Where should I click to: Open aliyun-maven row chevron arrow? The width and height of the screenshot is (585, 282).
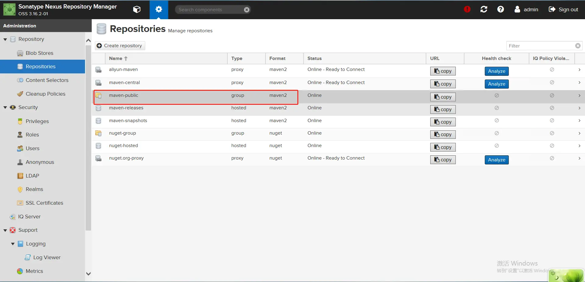[579, 70]
